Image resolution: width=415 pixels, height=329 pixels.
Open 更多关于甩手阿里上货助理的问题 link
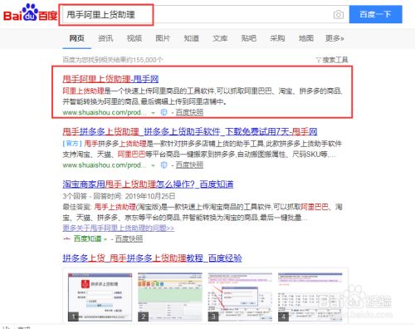pos(119,228)
